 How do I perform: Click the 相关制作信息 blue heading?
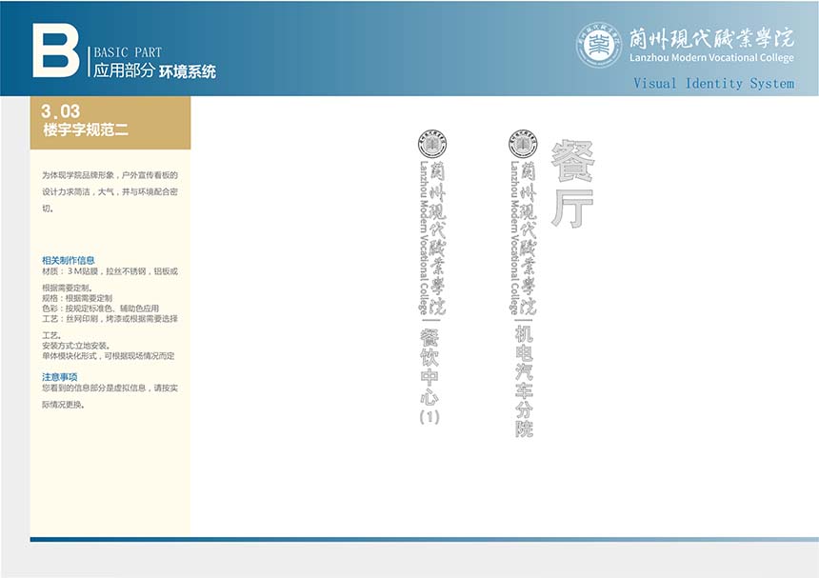click(69, 260)
